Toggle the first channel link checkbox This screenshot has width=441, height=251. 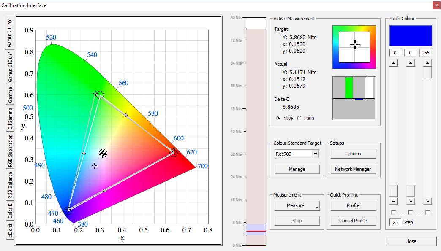point(394,212)
